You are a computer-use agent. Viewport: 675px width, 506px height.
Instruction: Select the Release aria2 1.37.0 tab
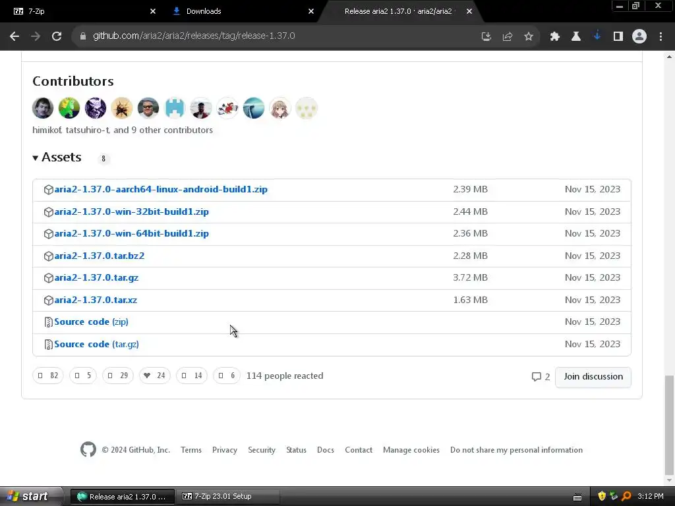coord(398,11)
